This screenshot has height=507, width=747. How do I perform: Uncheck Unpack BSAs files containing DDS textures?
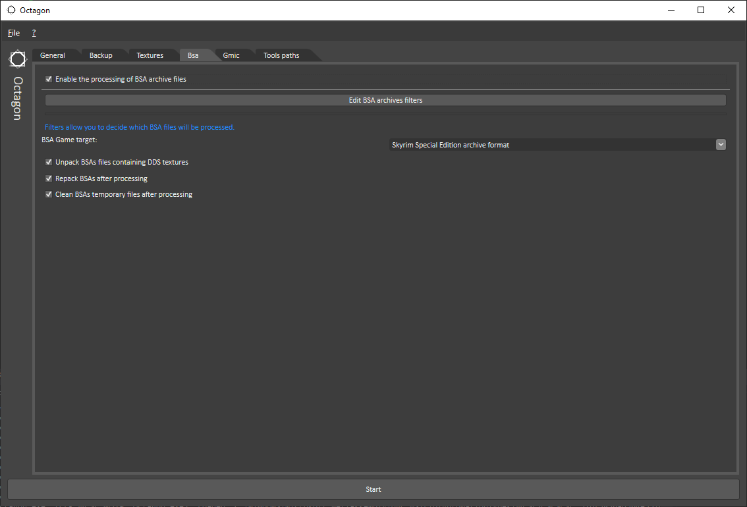49,162
